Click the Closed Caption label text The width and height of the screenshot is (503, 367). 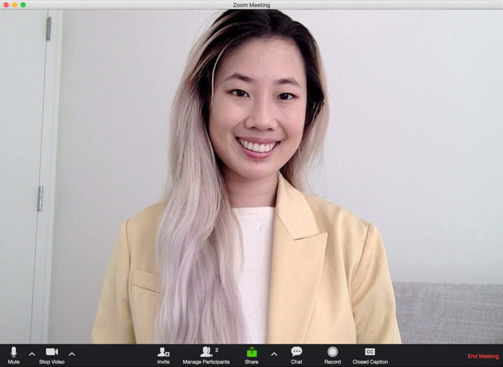(370, 362)
